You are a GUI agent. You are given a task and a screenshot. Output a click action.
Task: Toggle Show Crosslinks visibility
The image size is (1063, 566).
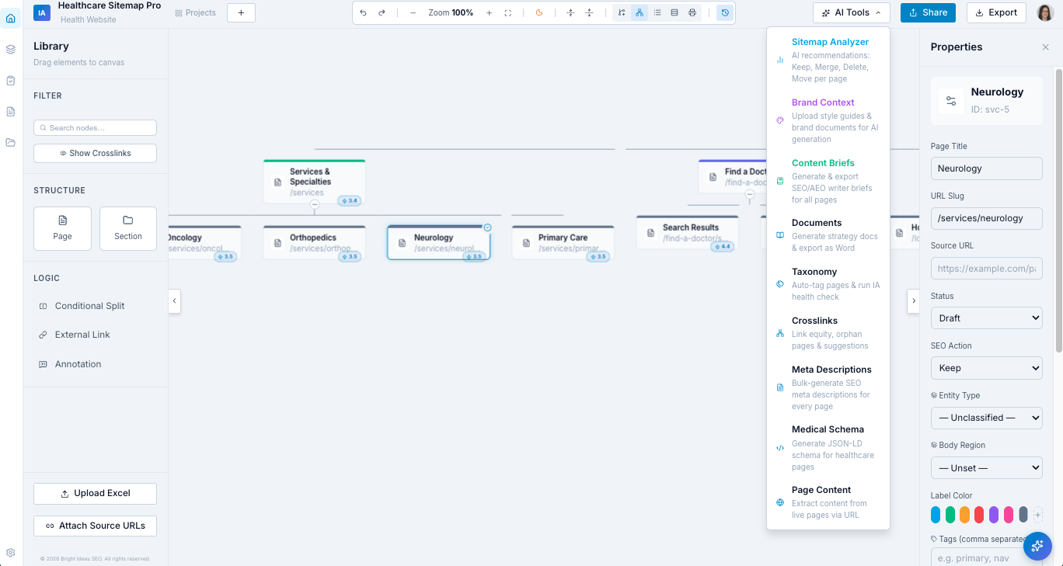pos(95,153)
